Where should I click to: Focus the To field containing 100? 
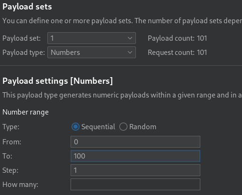coord(135,156)
